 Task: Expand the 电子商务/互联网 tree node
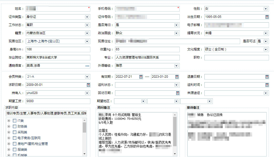[9, 138]
